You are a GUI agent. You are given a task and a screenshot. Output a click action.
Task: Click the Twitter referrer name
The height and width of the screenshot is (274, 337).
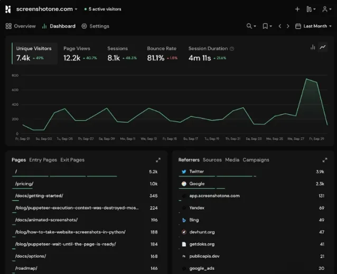coord(196,171)
